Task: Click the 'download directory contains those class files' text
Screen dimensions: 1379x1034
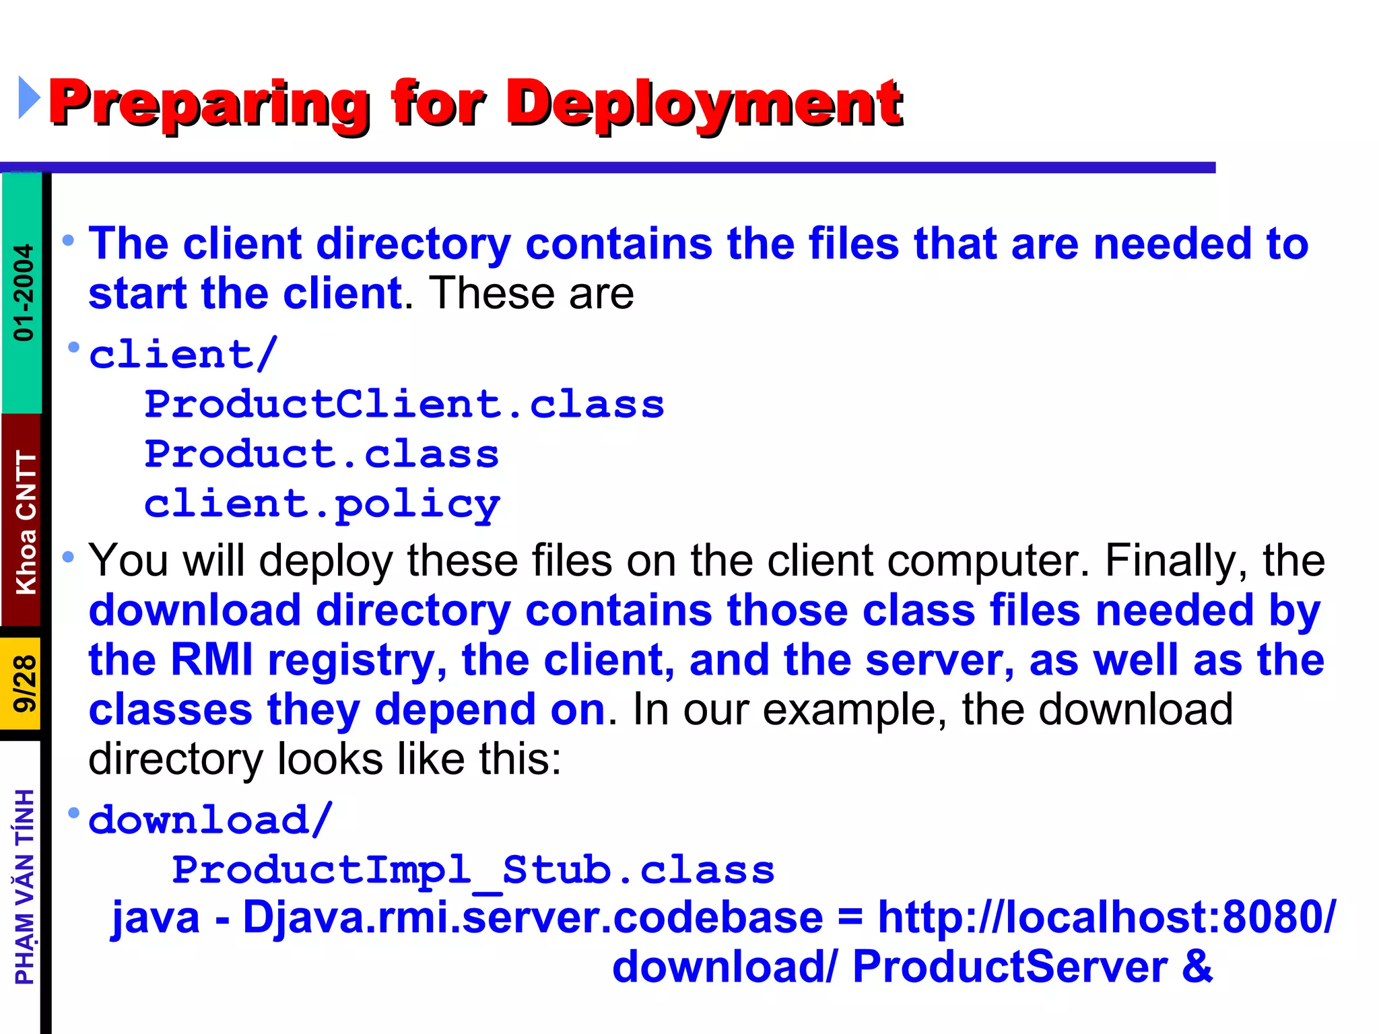Action: [x=704, y=611]
